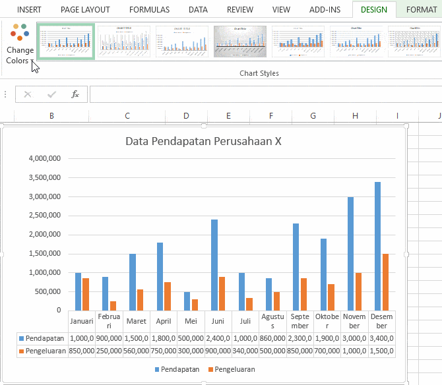Select the chart title Data Pendapatan Perusahaan X

203,141
